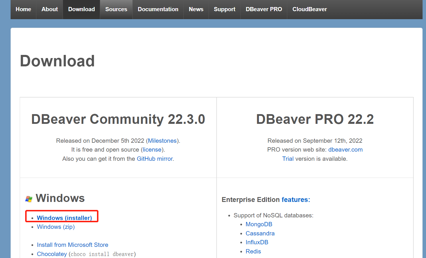Open the Redis link
Viewport: 426px width, 258px height.
tap(253, 251)
